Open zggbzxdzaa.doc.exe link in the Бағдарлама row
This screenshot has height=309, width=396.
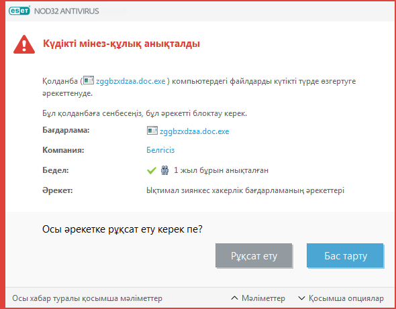pos(195,131)
